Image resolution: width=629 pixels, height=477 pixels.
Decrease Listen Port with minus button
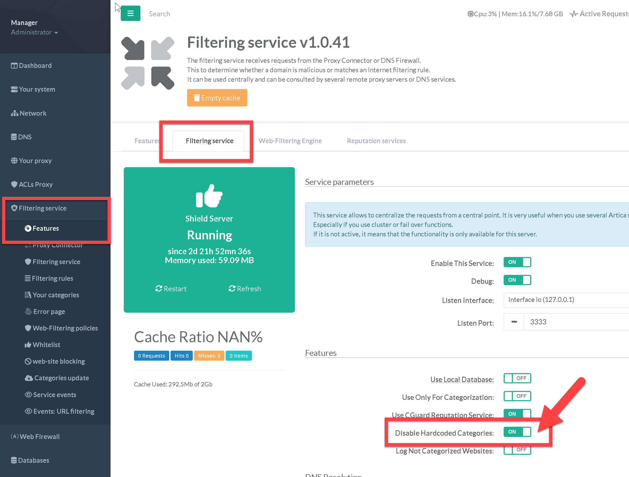point(514,322)
